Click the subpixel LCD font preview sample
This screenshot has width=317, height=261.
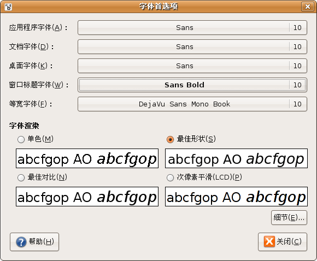coord(236,197)
